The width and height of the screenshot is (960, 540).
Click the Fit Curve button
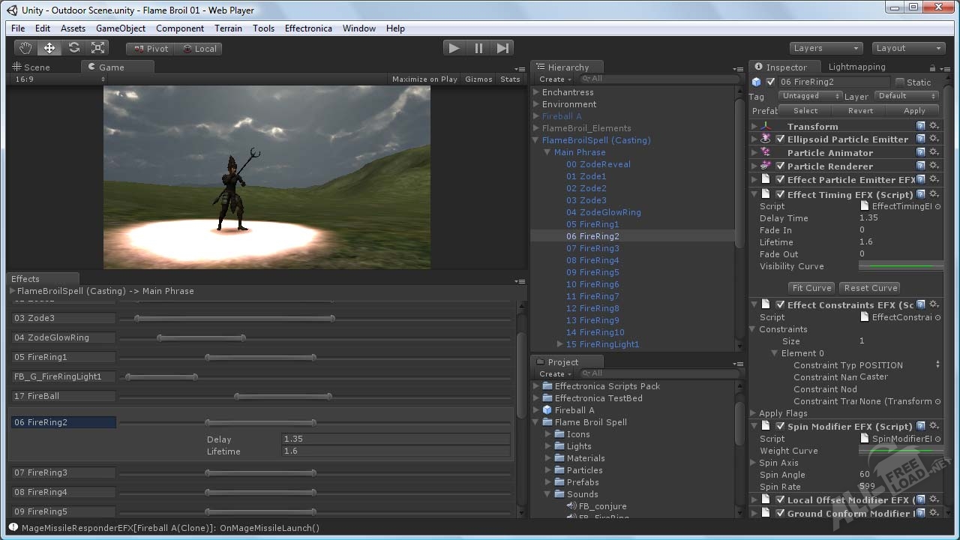pos(811,288)
